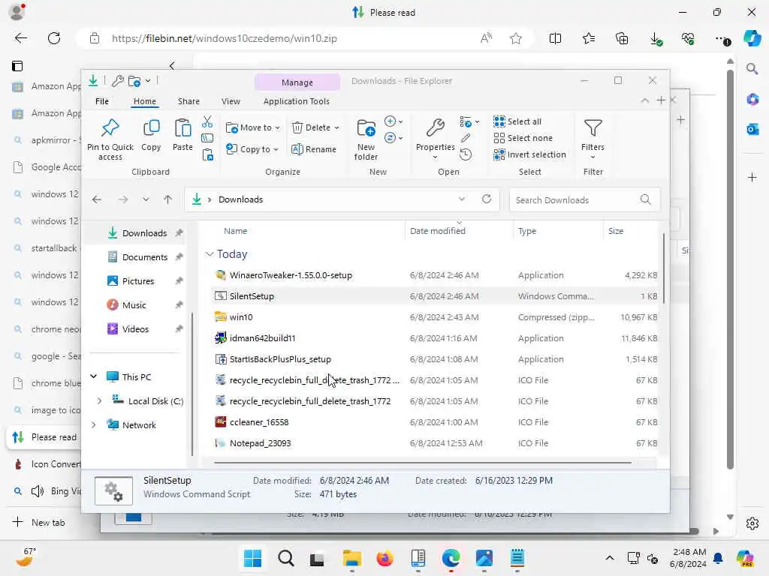
Task: Open taskbar Search
Action: click(286, 558)
